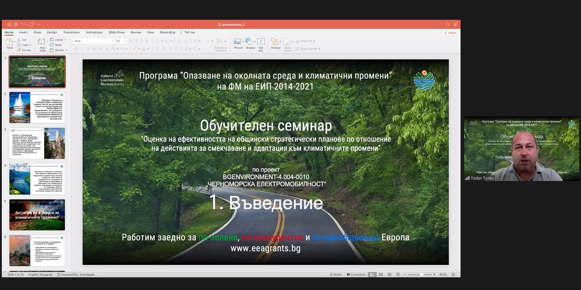Click Increase Font Size icon

[131, 41]
